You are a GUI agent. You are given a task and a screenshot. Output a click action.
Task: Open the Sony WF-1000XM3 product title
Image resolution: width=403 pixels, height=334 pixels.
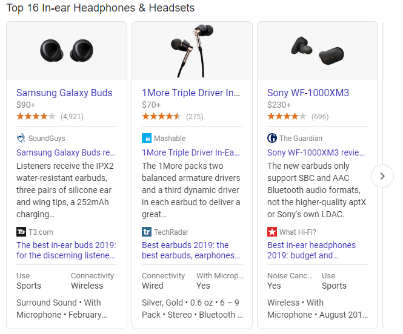[x=308, y=93]
